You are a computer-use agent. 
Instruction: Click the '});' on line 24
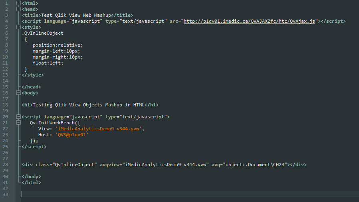click(x=34, y=141)
